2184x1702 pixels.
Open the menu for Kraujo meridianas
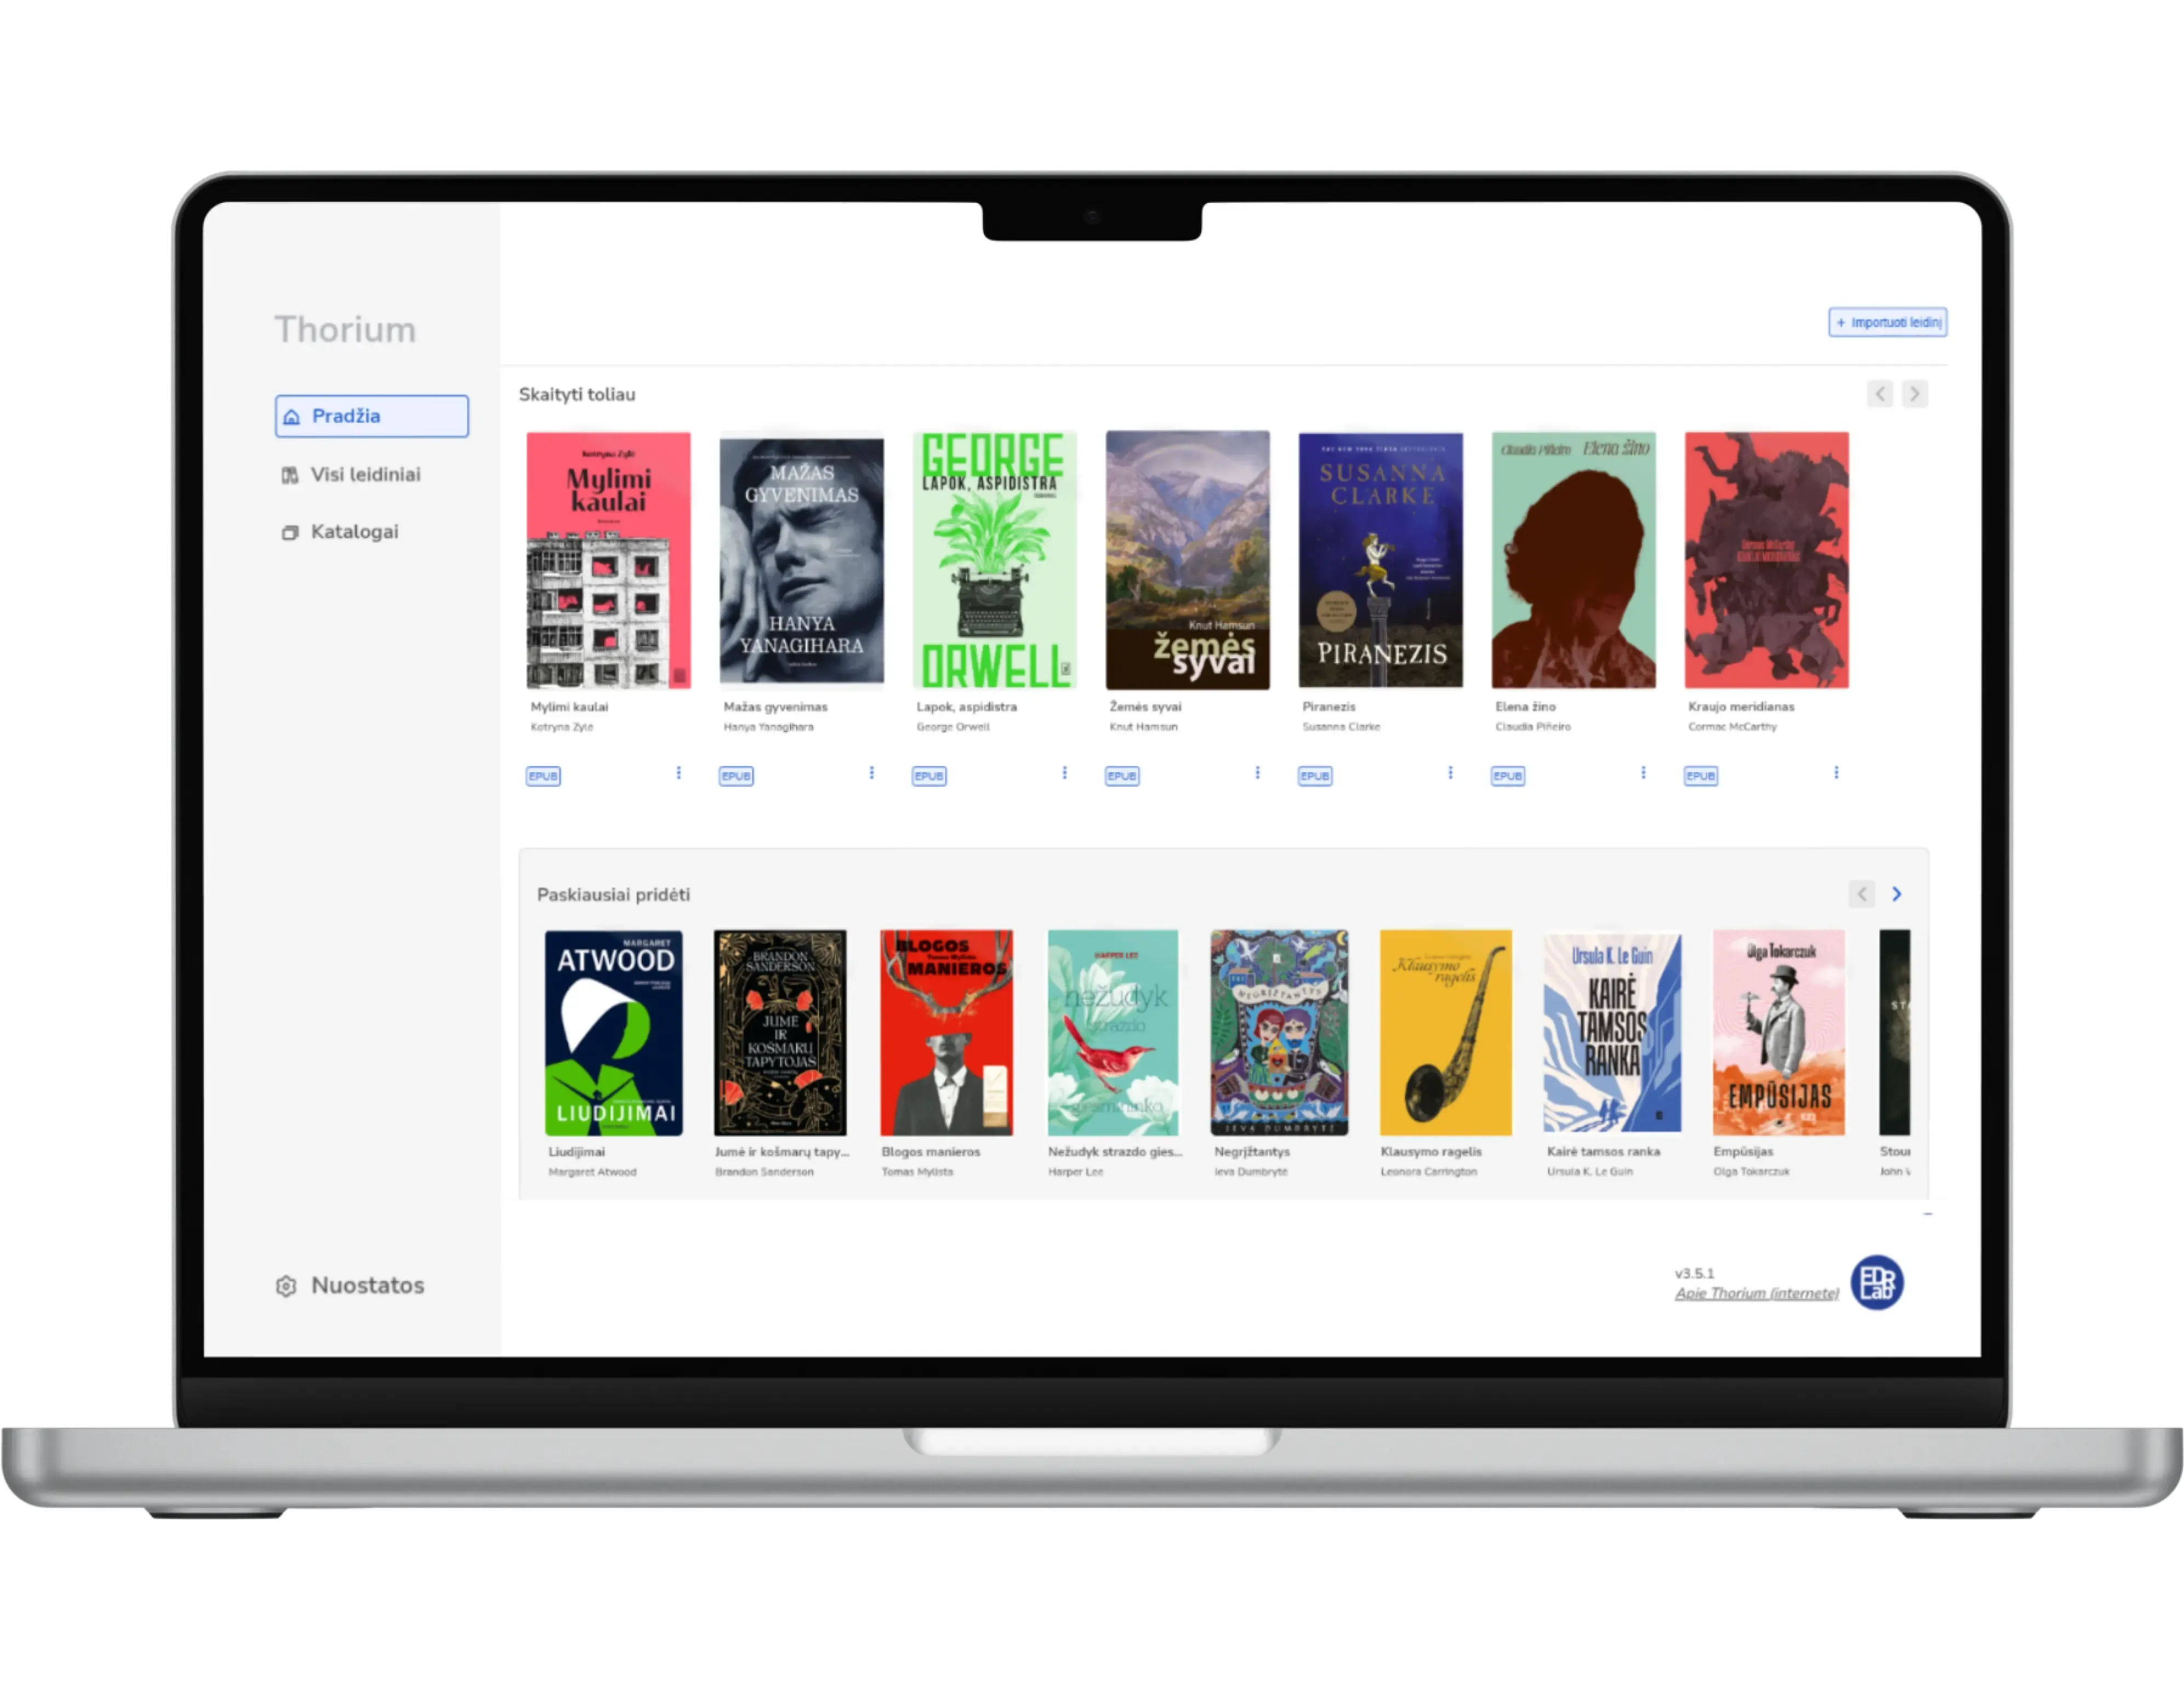[1837, 773]
